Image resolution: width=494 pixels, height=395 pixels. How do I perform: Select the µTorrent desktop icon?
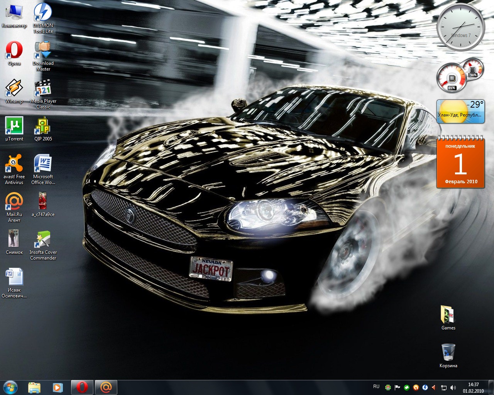point(14,127)
